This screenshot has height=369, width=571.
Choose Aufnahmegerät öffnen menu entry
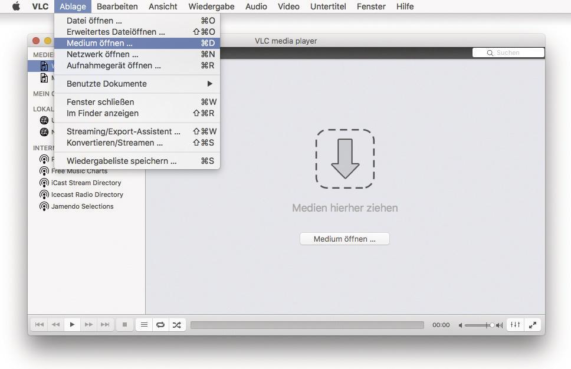(137, 66)
